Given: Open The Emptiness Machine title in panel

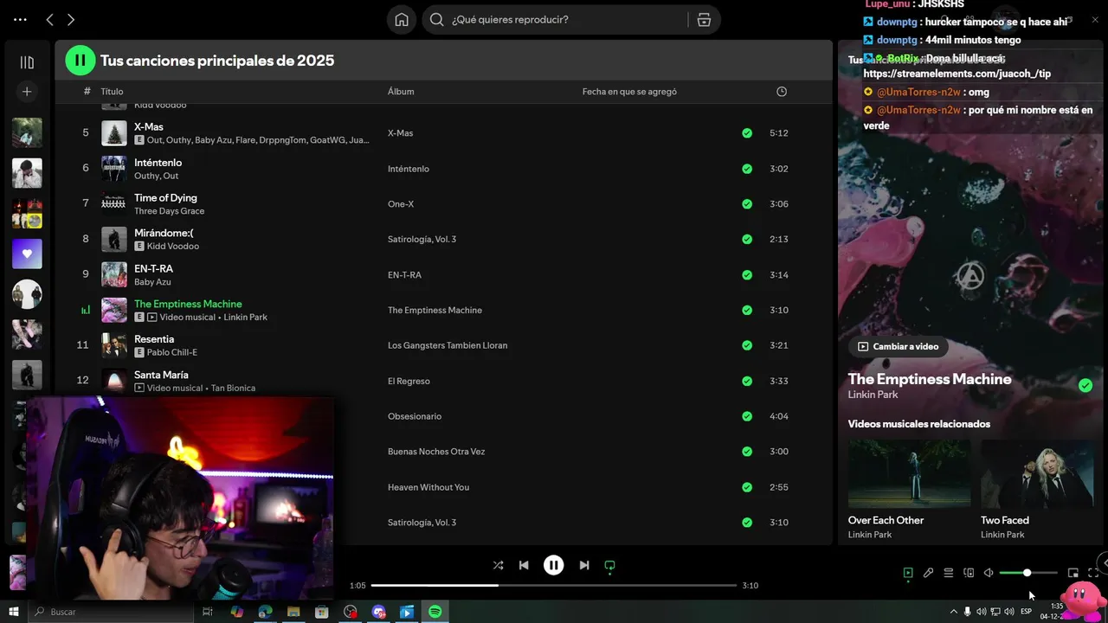Looking at the screenshot, I should pos(930,379).
